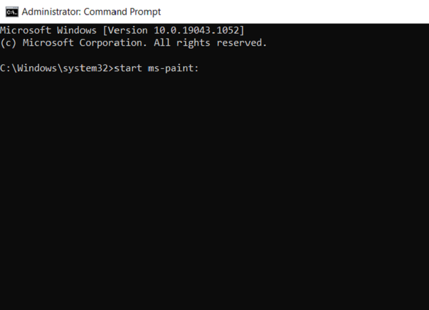Open the Command Prompt system menu icon

click(x=11, y=11)
